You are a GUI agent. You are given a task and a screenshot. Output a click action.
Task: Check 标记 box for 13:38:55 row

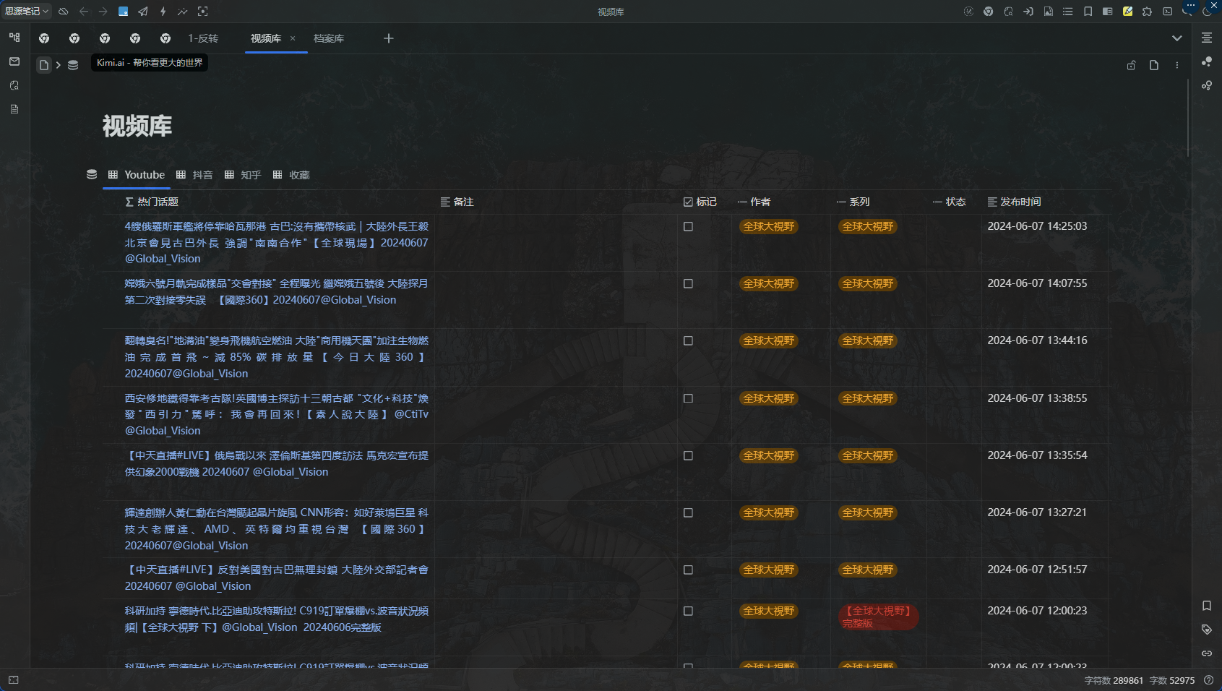click(x=688, y=398)
